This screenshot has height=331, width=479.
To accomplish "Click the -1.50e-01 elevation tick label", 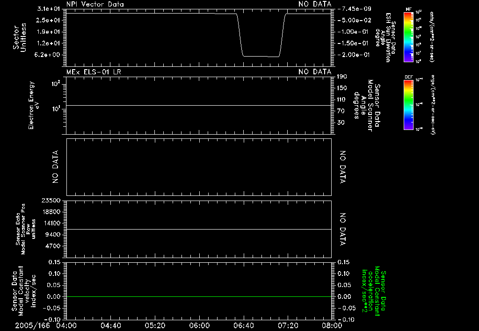I will click(x=354, y=43).
